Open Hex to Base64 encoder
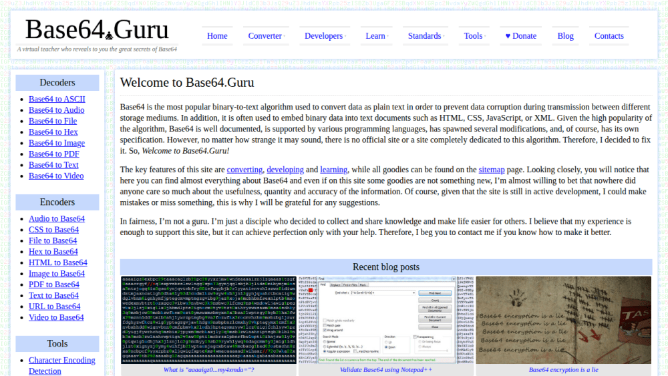668x376 pixels. [53, 252]
